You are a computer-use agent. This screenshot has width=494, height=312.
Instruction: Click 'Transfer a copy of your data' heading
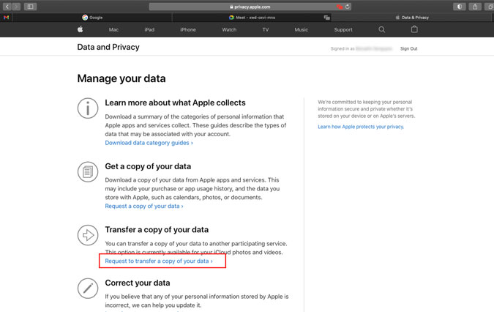157,230
